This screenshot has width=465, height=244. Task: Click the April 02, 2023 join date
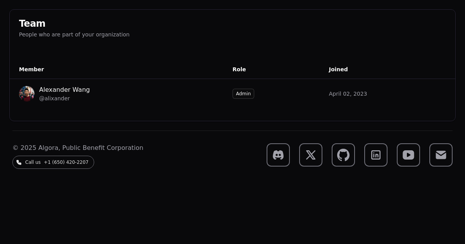(348, 94)
